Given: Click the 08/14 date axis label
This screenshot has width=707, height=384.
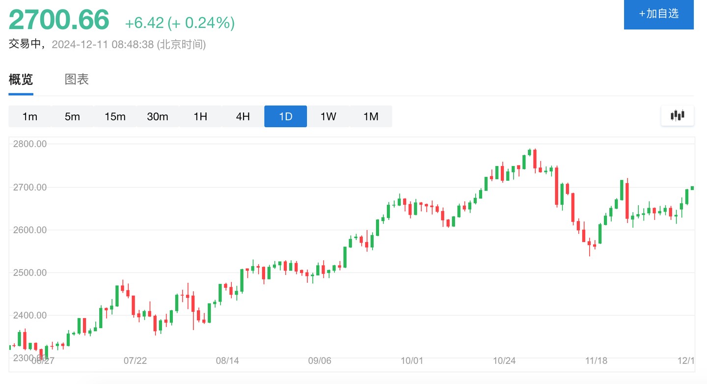Looking at the screenshot, I should [227, 361].
